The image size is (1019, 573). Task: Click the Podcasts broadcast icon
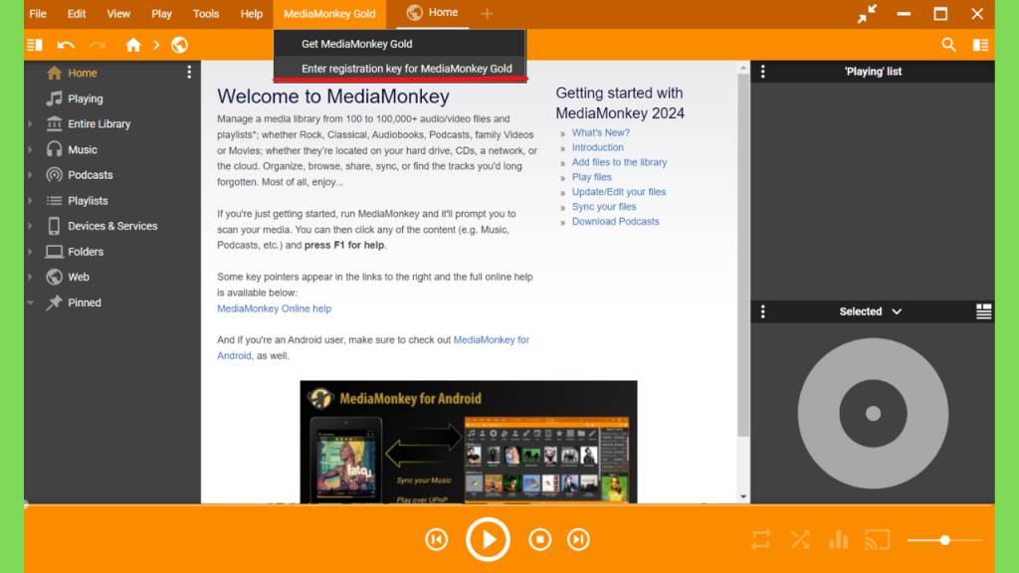point(54,175)
